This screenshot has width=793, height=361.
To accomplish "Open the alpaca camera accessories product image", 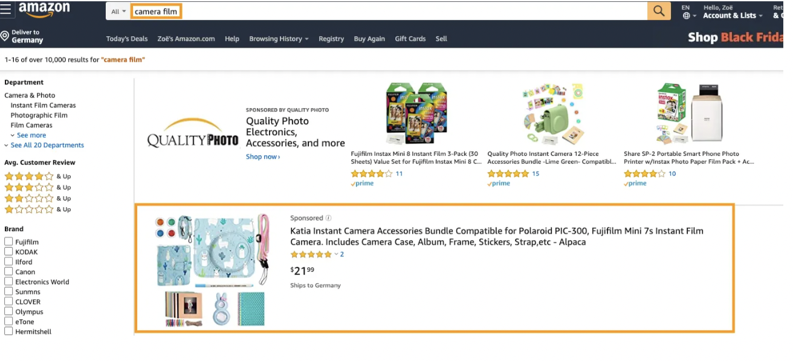I will click(x=212, y=270).
